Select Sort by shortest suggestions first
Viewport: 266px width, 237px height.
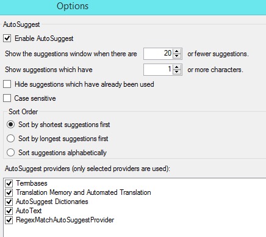click(10, 125)
